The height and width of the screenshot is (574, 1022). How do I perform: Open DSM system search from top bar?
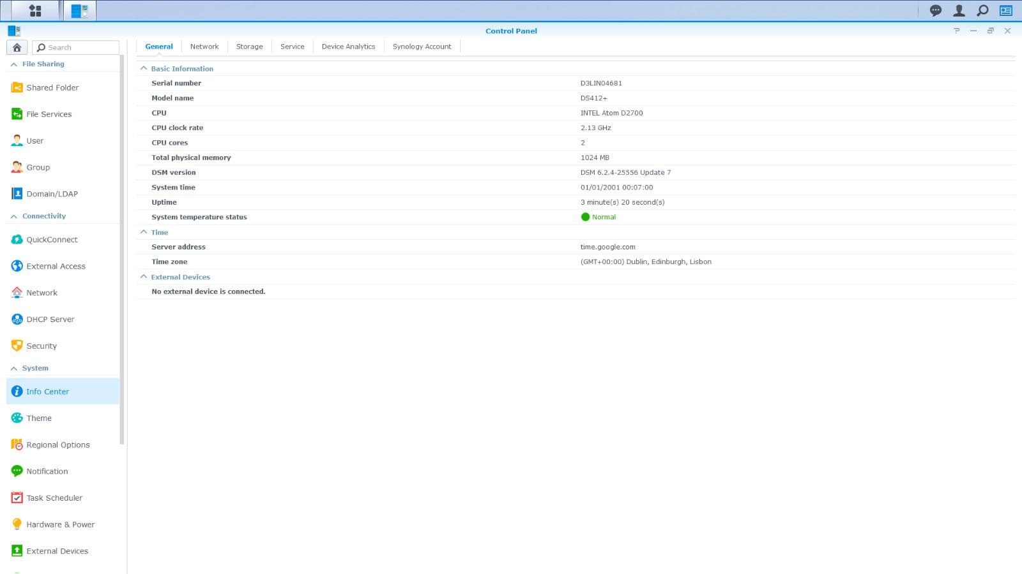point(982,10)
